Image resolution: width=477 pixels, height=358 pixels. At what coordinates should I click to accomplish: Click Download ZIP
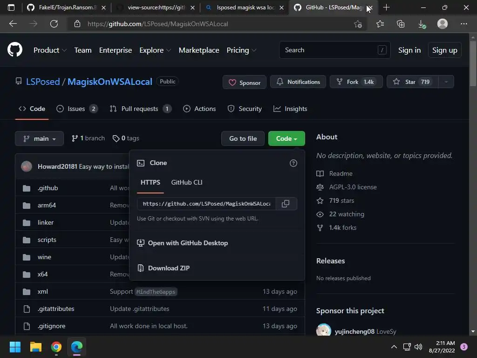click(169, 268)
